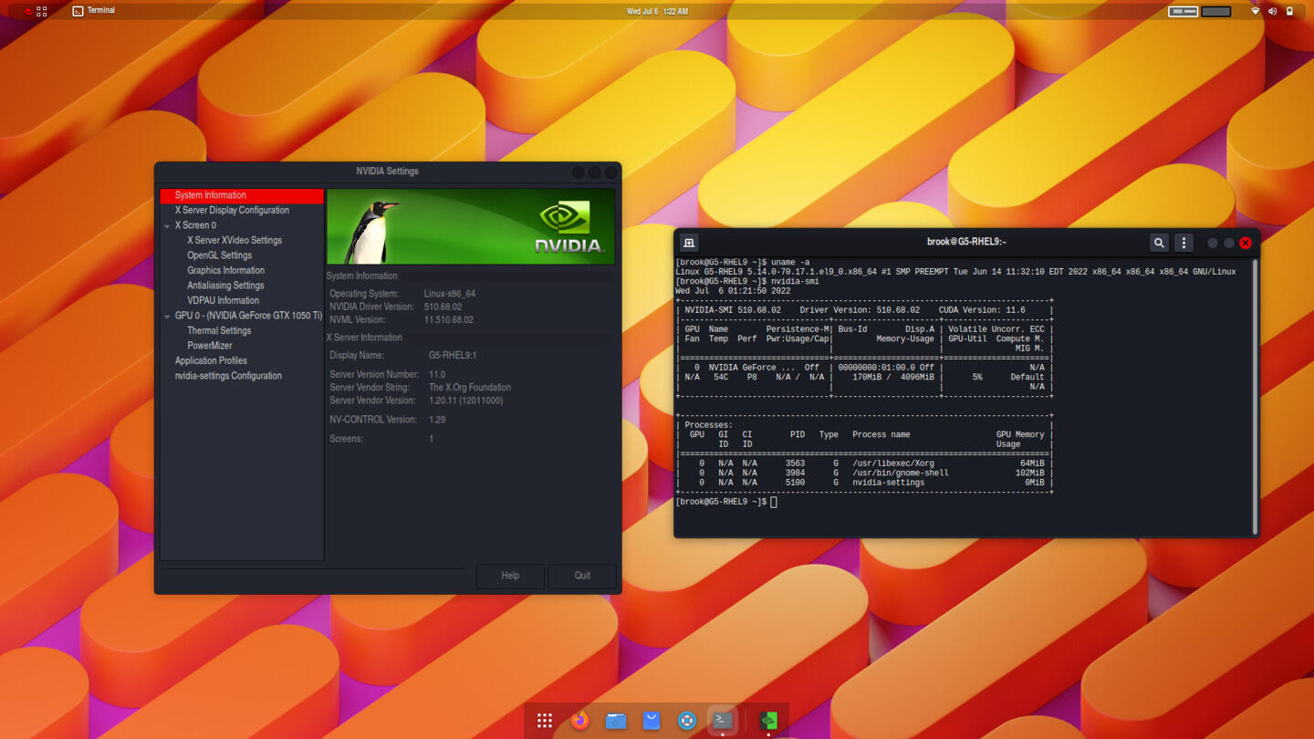Click the volume speaker icon in top bar
This screenshot has width=1314, height=739.
(x=1272, y=11)
